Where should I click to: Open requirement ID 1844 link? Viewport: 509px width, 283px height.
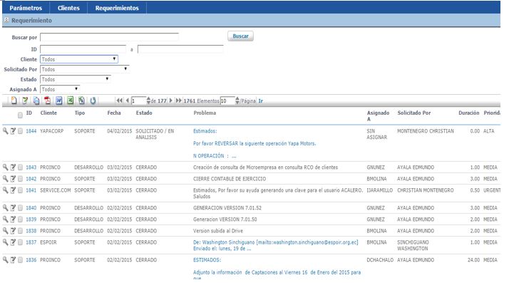point(31,131)
